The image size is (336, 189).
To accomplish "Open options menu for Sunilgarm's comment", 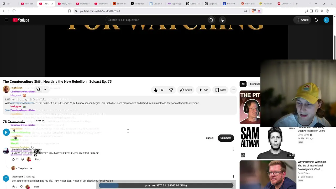I will coord(233,177).
